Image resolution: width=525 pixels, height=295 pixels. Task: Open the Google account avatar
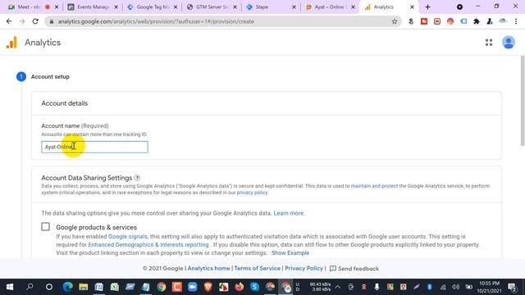point(509,43)
